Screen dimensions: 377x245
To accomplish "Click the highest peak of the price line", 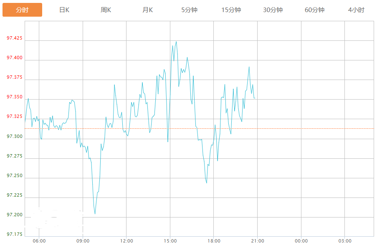I will point(176,42).
